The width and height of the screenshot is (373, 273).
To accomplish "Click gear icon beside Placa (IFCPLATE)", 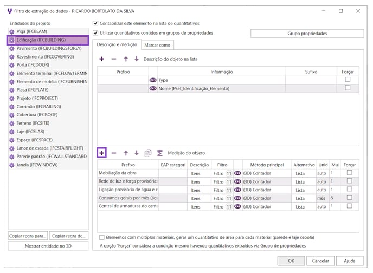I will point(12,90).
